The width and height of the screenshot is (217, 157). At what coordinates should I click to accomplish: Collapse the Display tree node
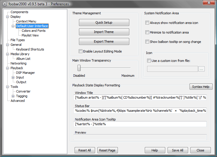(x=7, y=17)
